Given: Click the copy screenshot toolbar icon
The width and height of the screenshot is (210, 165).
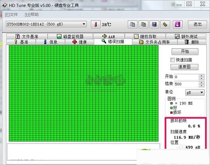Looking at the screenshot, I should [x=143, y=24].
